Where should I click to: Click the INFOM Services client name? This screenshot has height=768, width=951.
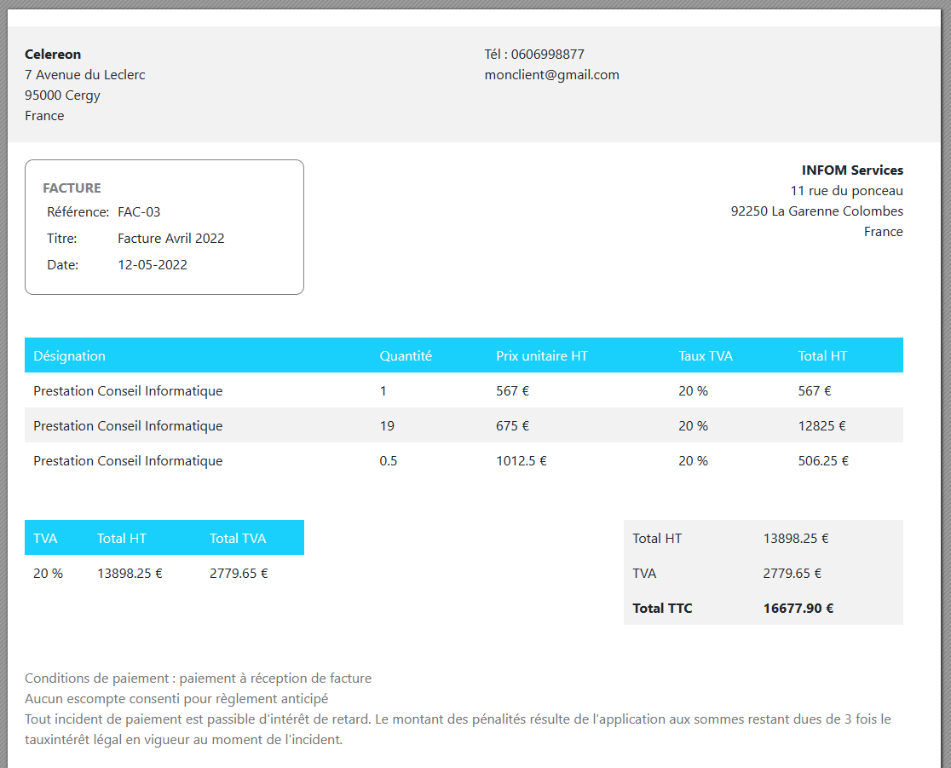pos(851,170)
